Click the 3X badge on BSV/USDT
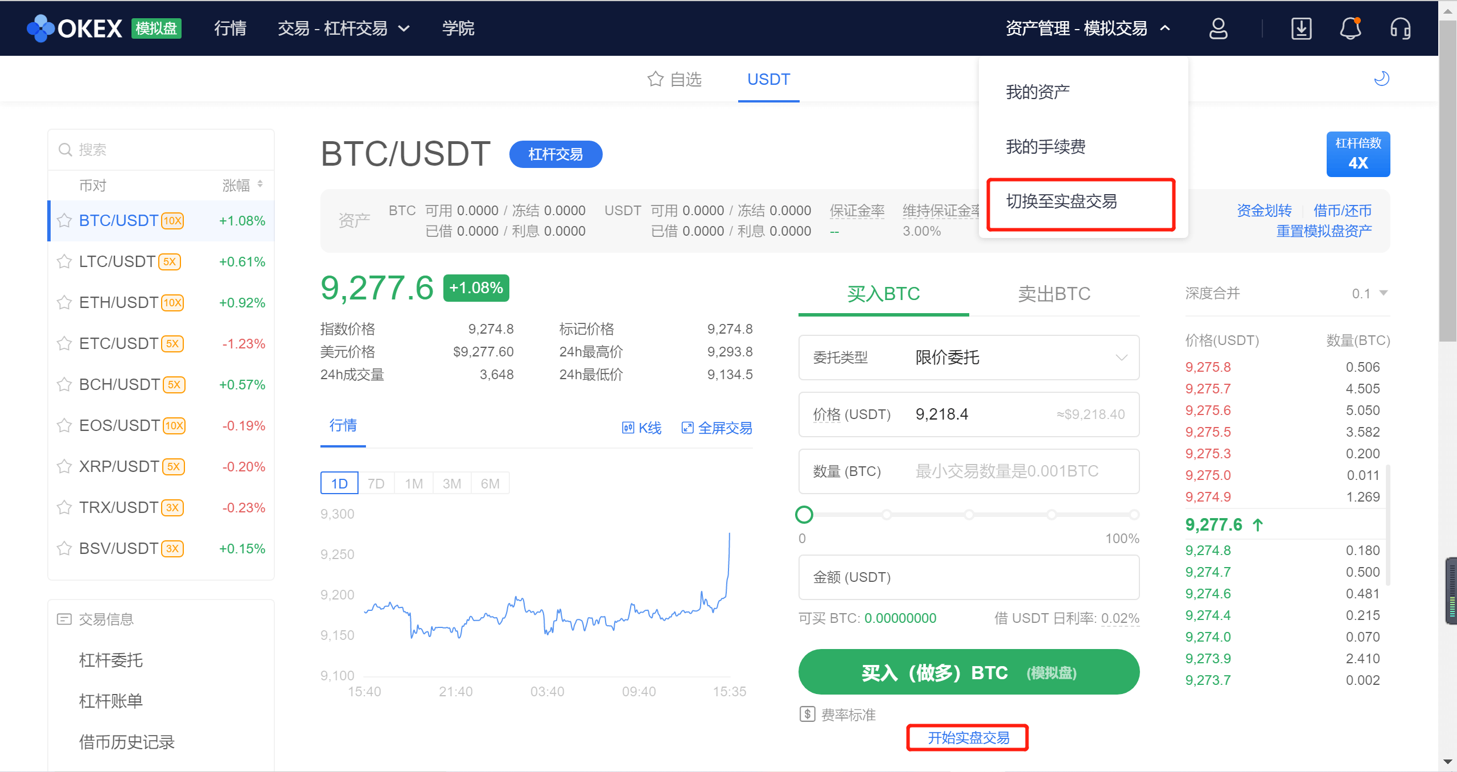 [172, 549]
